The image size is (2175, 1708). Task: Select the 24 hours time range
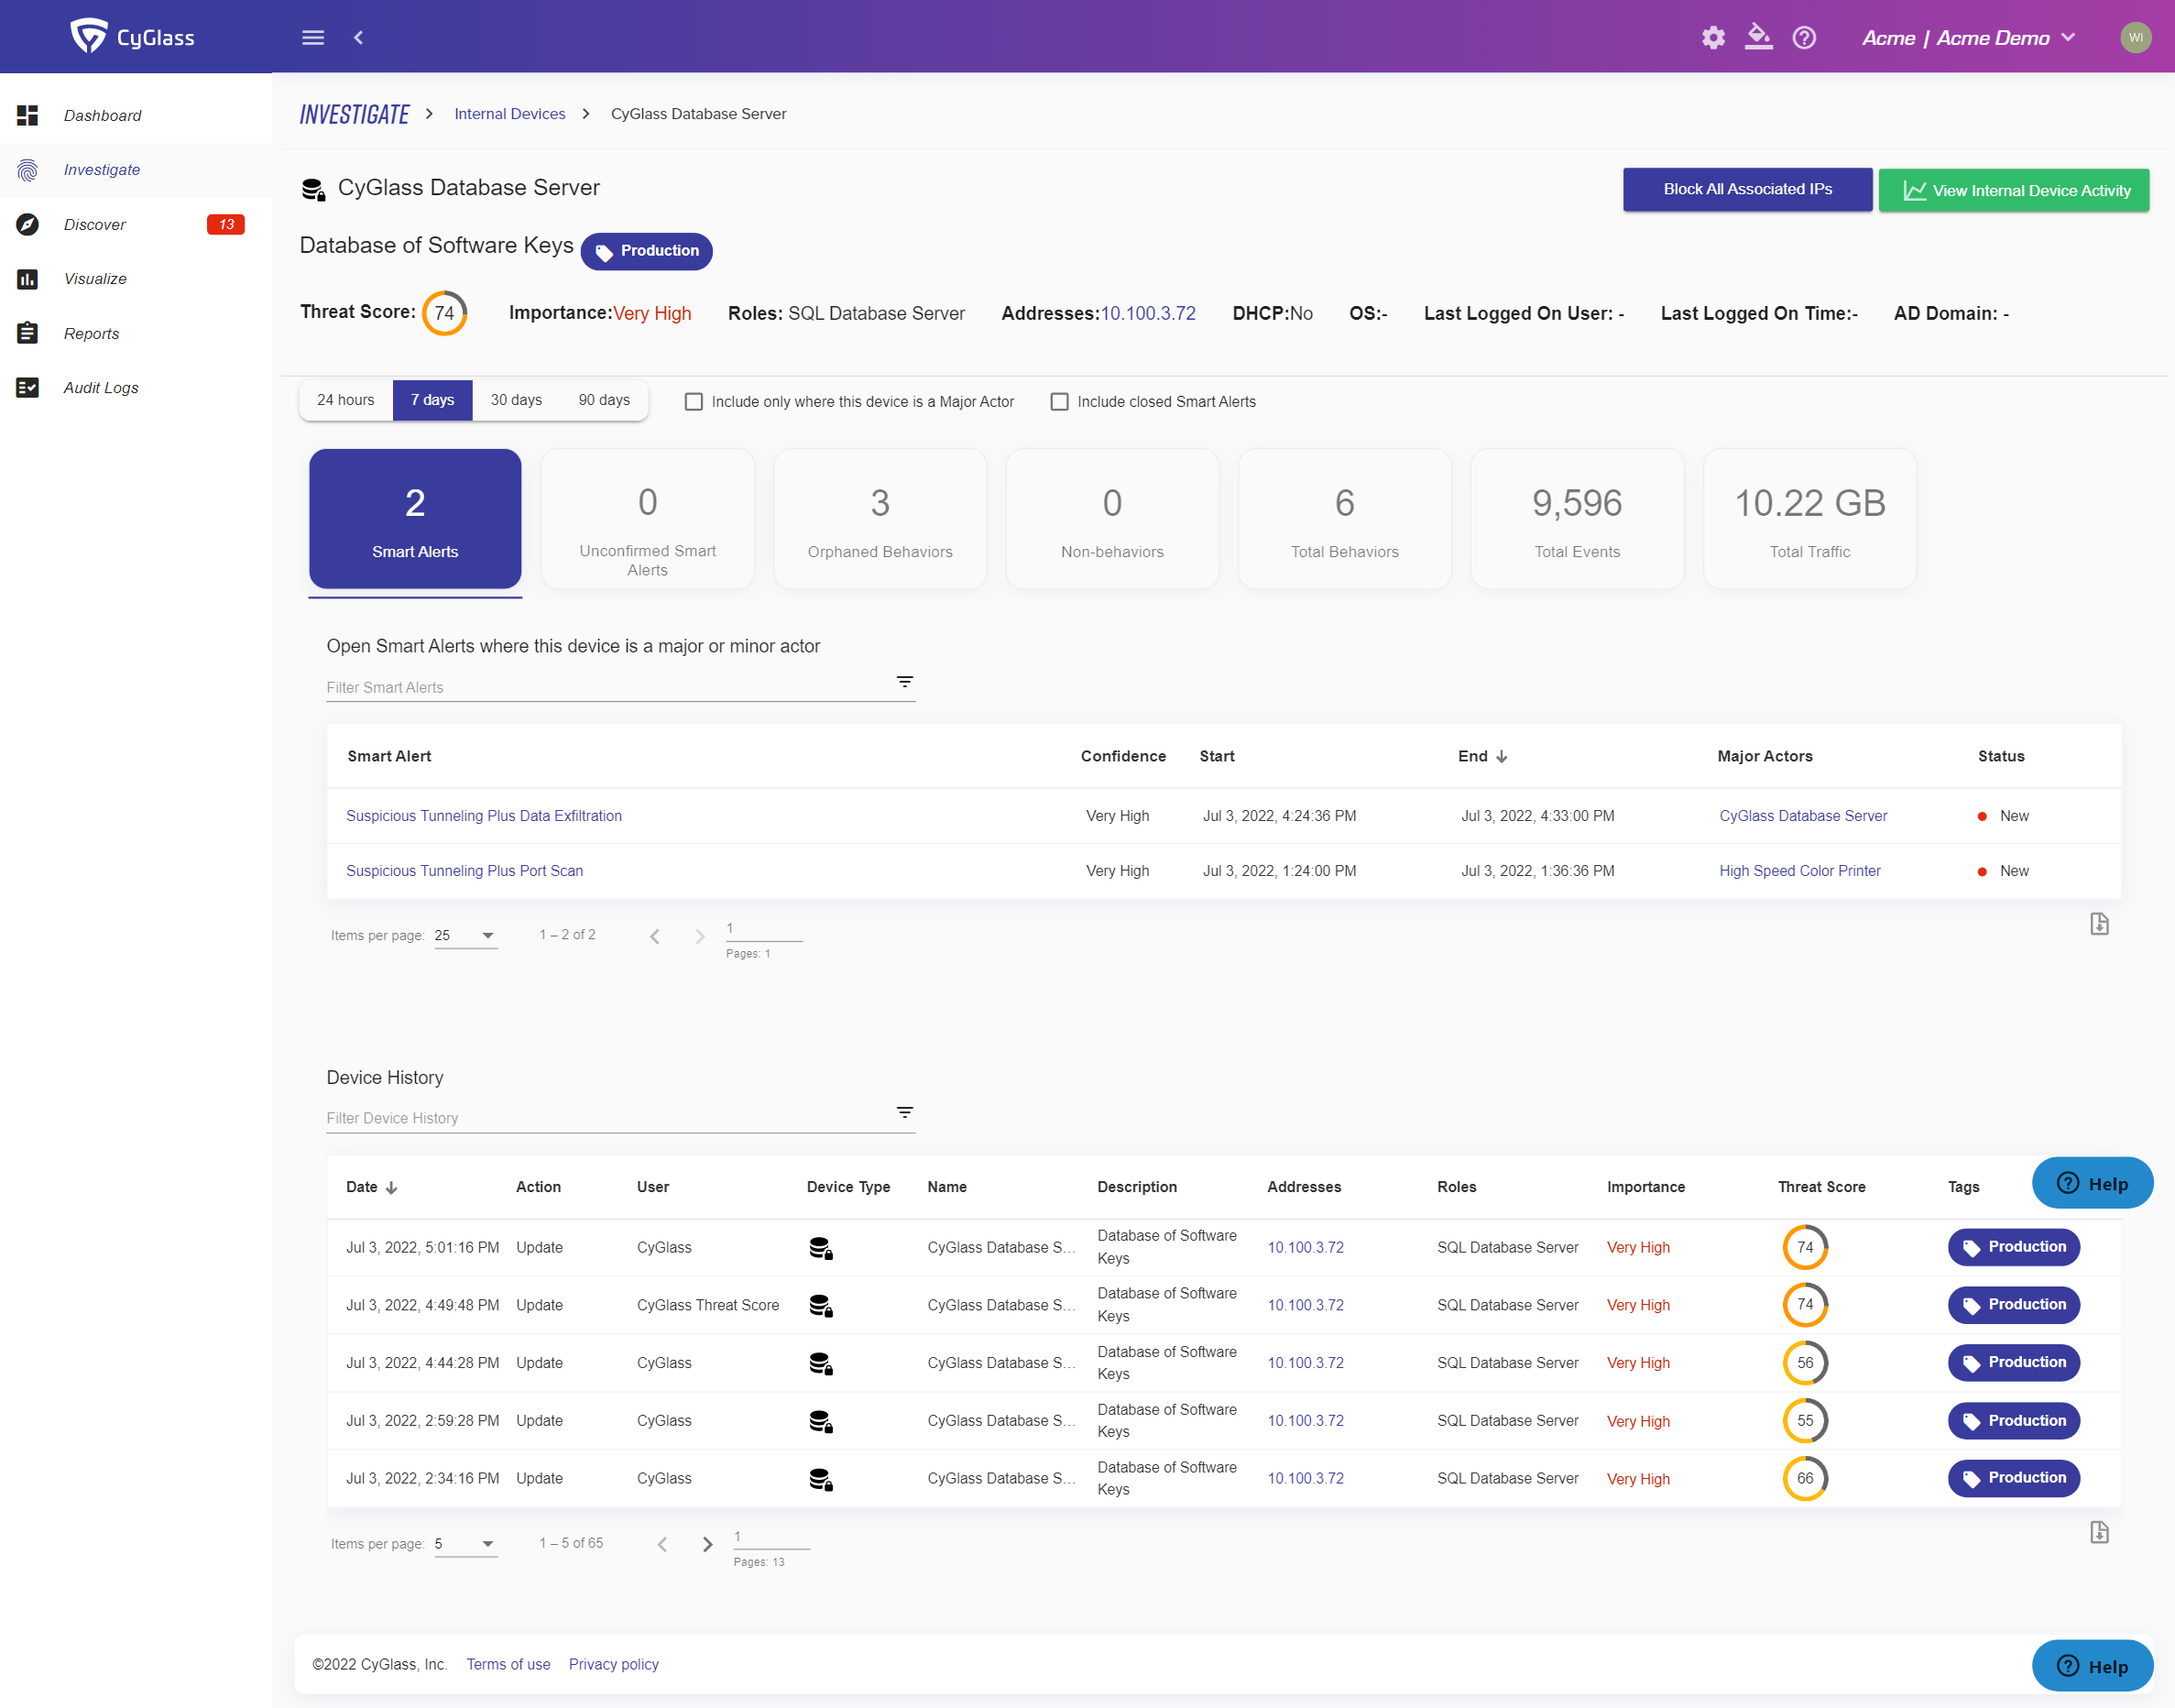[346, 400]
